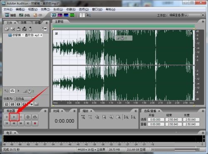Open main 主群组 panel menu arrow

[203, 22]
